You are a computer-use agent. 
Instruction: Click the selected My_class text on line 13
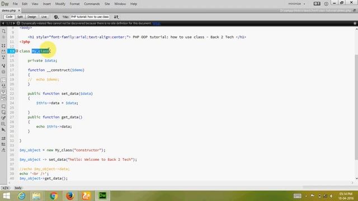tap(40, 51)
